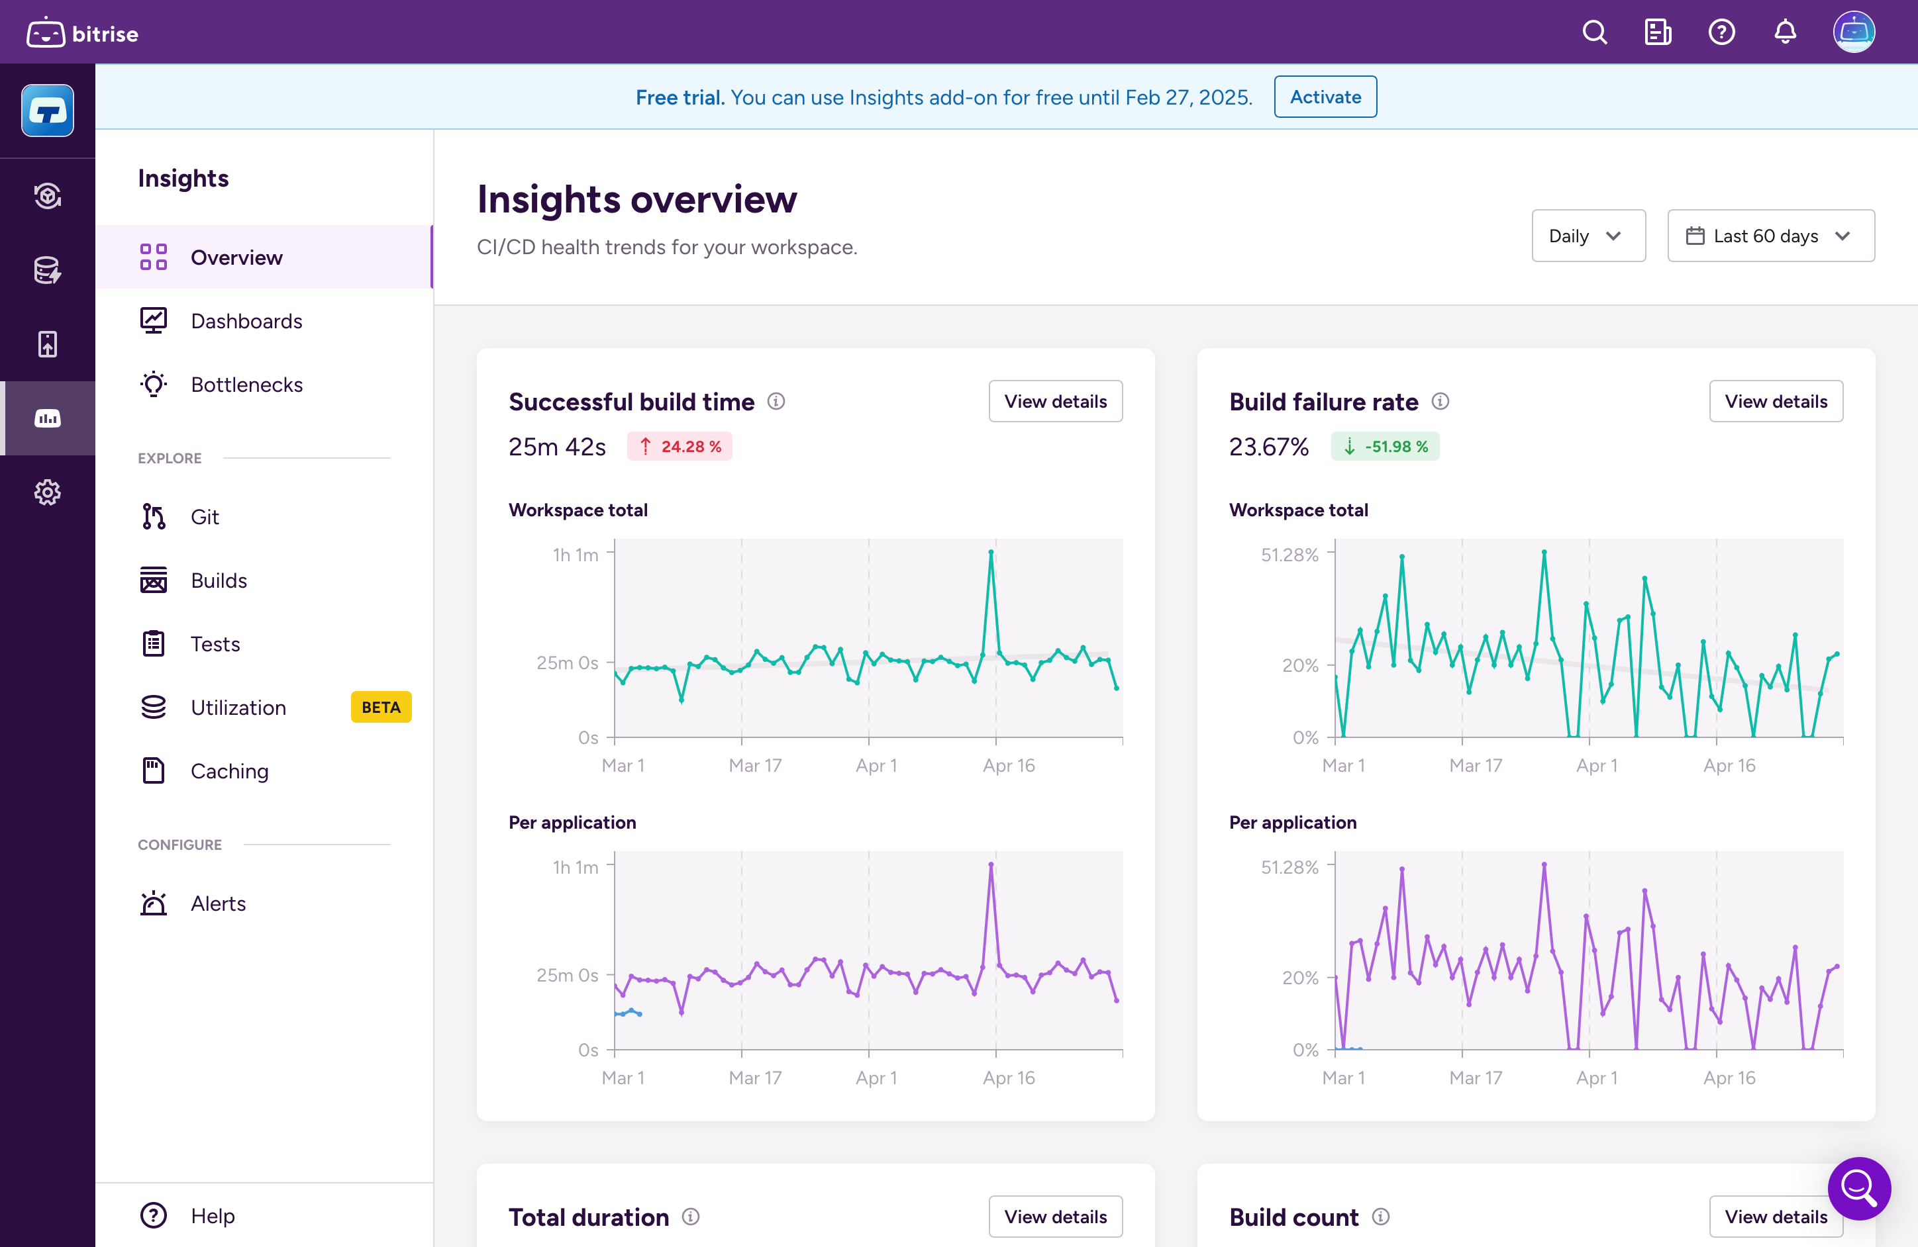Click the docs icon in header
Viewport: 1918px width, 1247px height.
pyautogui.click(x=1657, y=32)
